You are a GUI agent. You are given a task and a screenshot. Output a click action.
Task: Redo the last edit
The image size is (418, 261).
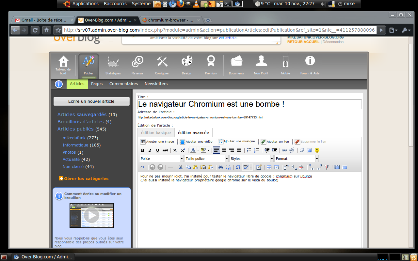(160, 167)
